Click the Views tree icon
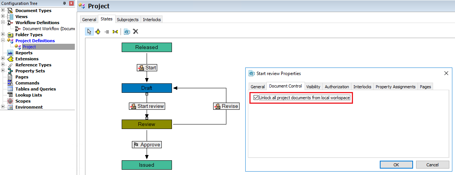 pyautogui.click(x=10, y=17)
